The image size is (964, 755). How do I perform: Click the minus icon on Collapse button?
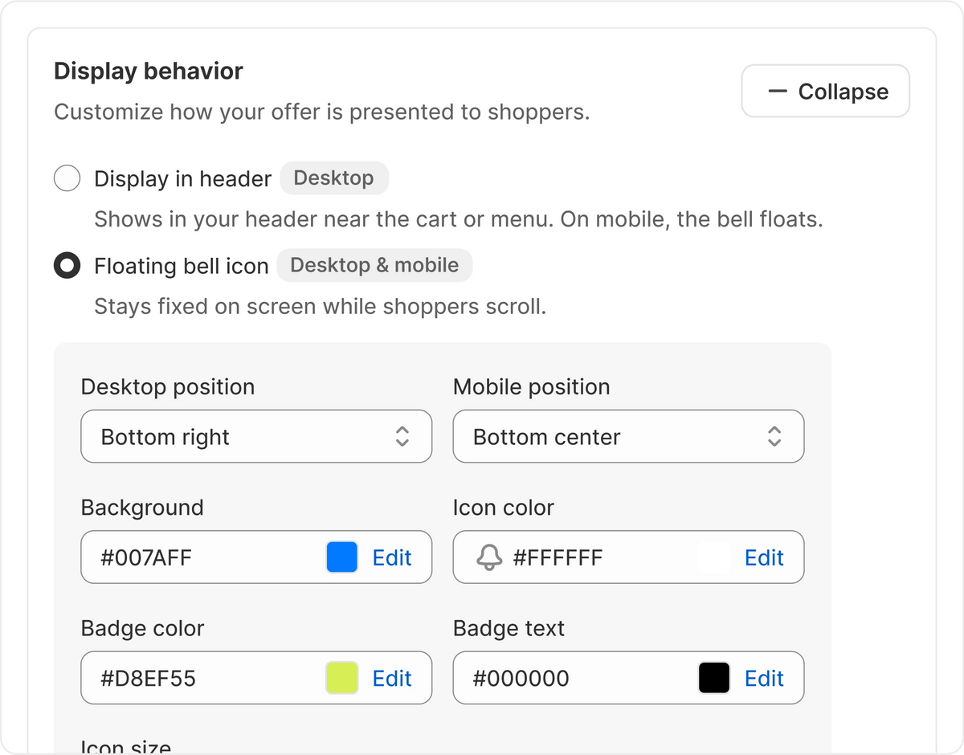tap(777, 92)
